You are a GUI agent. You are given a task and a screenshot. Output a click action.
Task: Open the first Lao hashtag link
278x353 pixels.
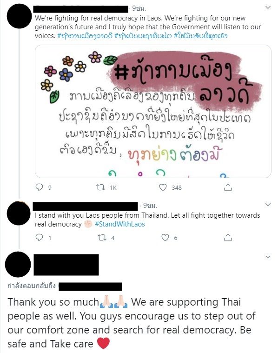pos(85,35)
